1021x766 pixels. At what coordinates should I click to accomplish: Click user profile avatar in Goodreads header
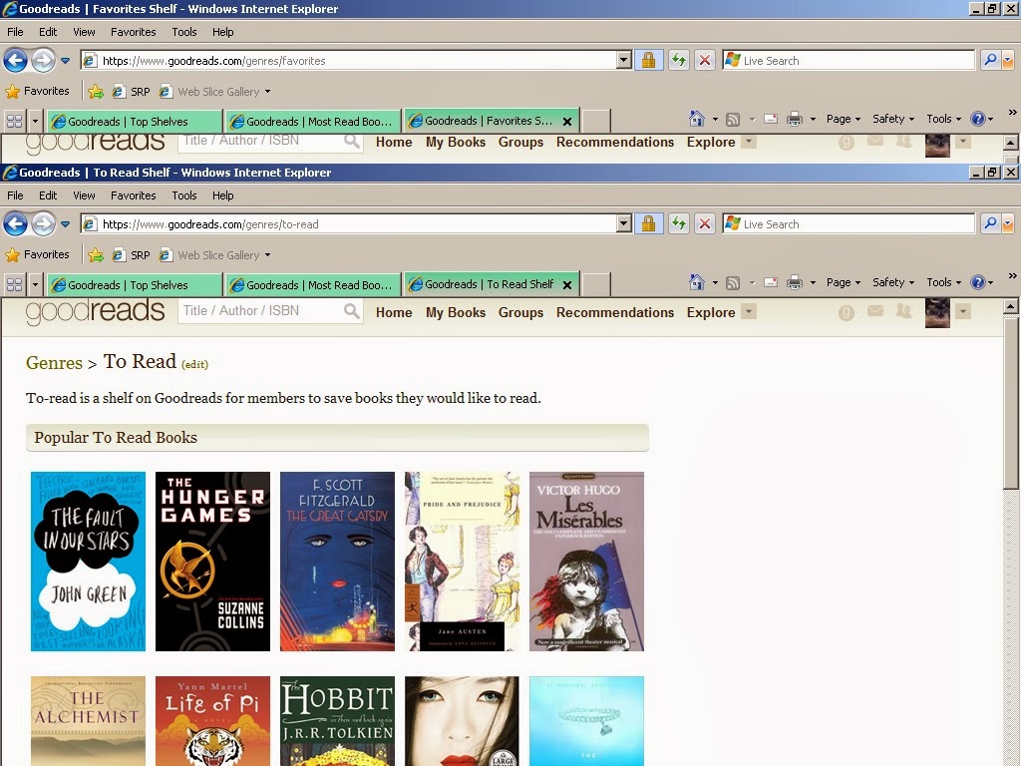coord(937,312)
